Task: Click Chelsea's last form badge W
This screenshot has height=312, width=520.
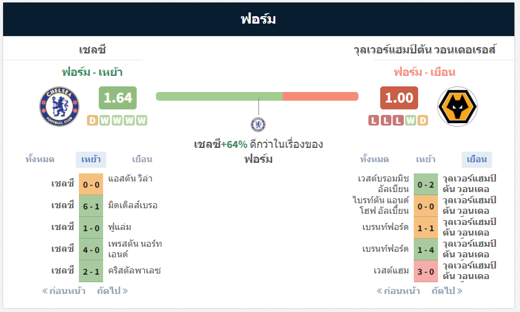Action: click(x=142, y=120)
